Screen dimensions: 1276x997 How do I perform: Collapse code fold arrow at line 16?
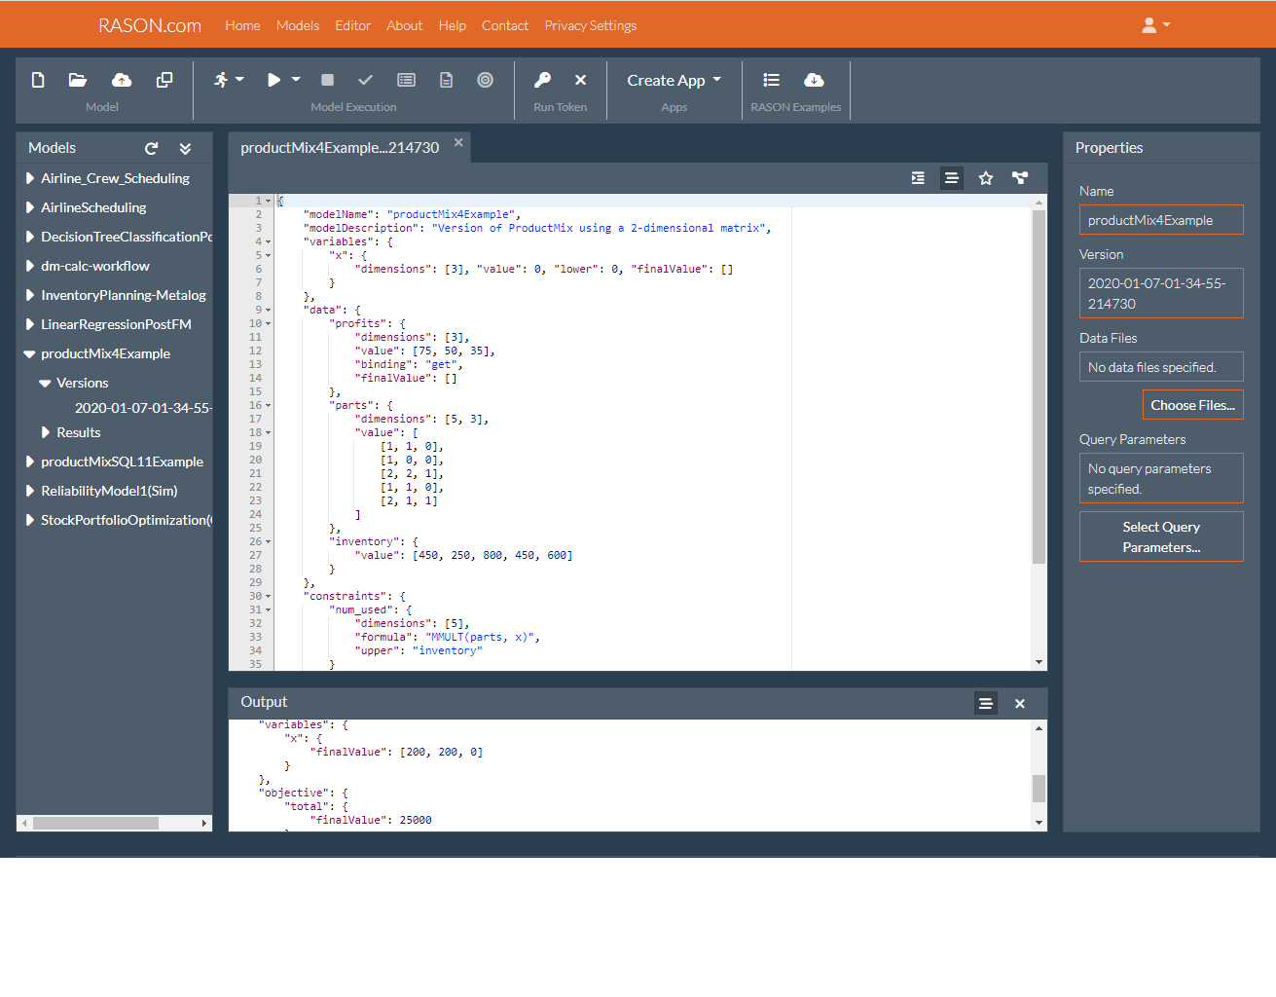click(x=269, y=406)
